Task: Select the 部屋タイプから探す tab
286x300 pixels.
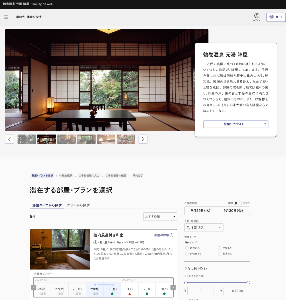Action: pos(47,205)
